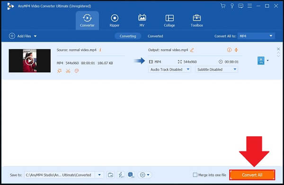Open the Subtitle Disabled dropdown
284x185 pixels.
(217, 70)
